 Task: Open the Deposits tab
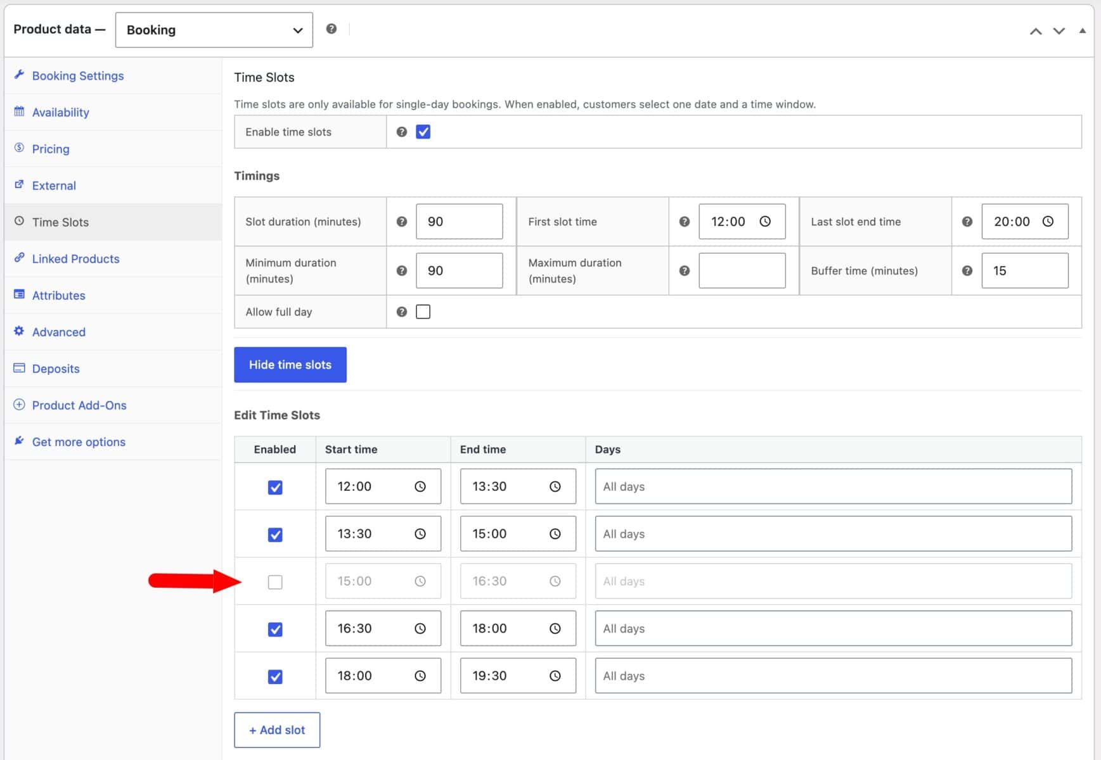pos(113,369)
